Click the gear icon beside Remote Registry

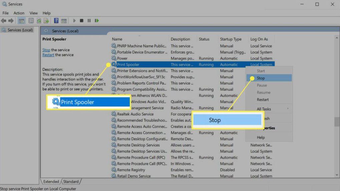click(114, 170)
